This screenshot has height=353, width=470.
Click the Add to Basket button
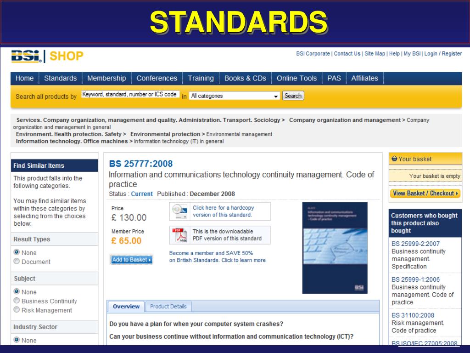pos(132,260)
